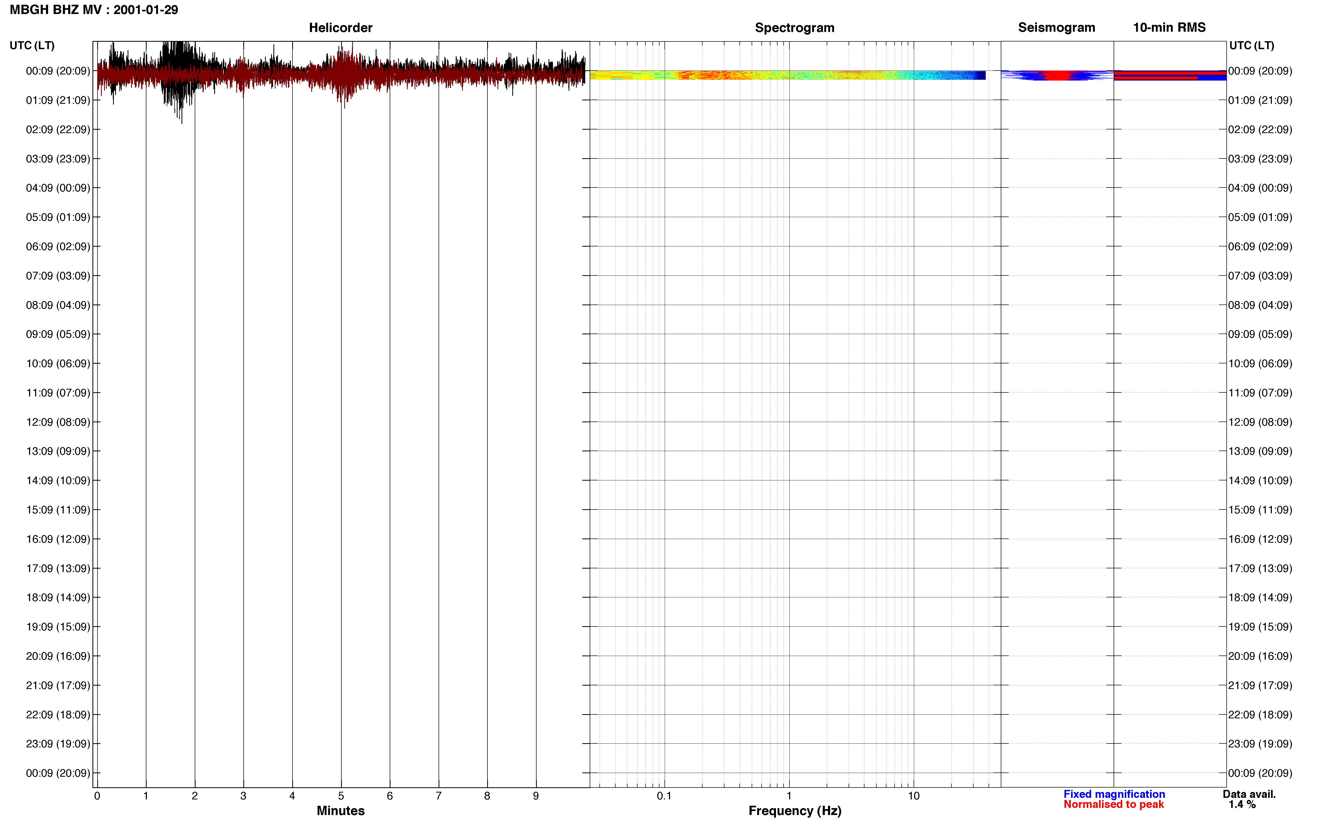Click the 'Minutes' axis label
The image size is (1326, 829).
[x=341, y=810]
